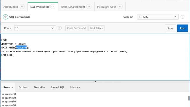
Task: Open the SQL Workshop tab
Action: coord(39,7)
